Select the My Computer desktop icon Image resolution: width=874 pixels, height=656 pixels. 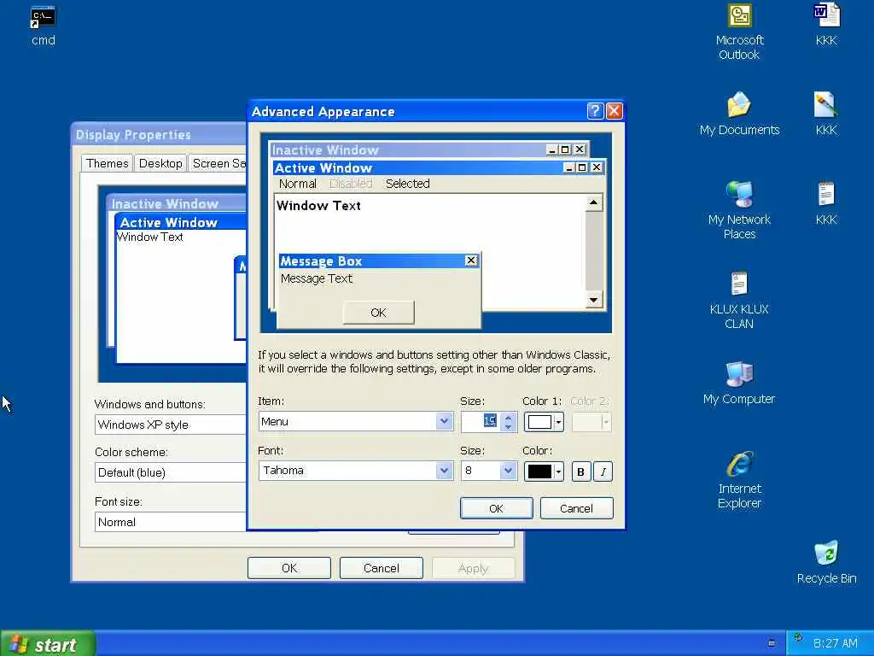(739, 374)
